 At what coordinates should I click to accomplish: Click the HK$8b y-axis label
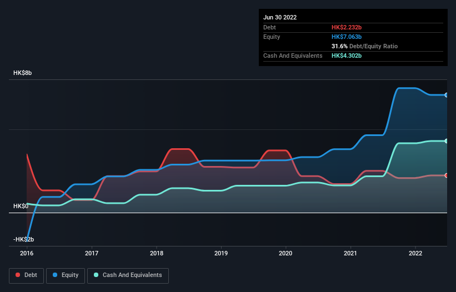23,73
